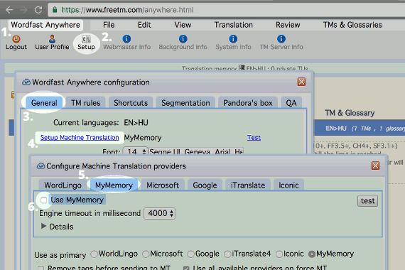
Task: Open Webmaster Info icon
Action: 126,39
